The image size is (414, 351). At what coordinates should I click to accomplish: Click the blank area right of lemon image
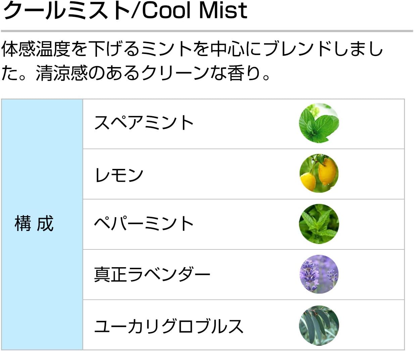click(371, 174)
